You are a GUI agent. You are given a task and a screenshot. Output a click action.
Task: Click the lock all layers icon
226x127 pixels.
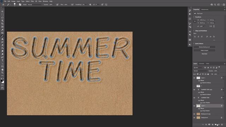[x=208, y=74]
